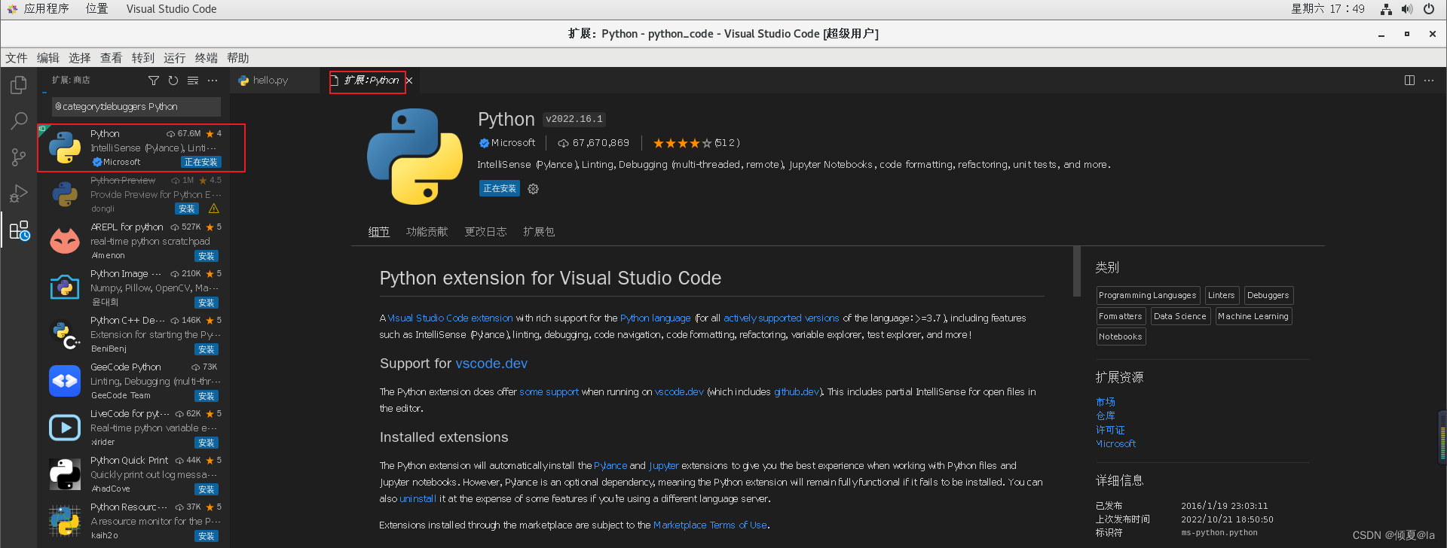
Task: Open the Source Control view
Action: 19,157
